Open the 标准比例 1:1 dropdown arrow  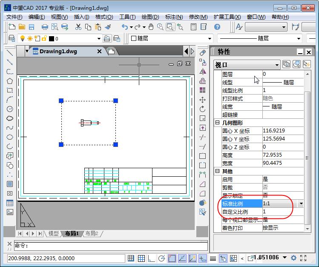301,204
